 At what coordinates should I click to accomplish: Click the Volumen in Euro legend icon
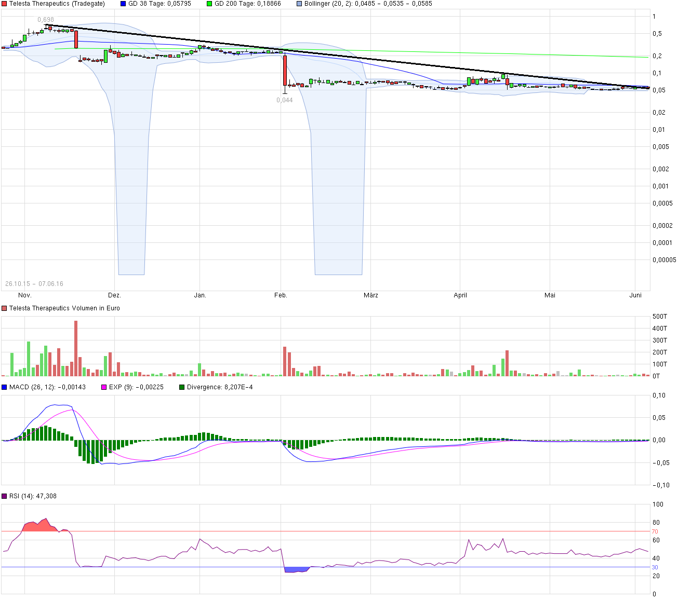(4, 308)
